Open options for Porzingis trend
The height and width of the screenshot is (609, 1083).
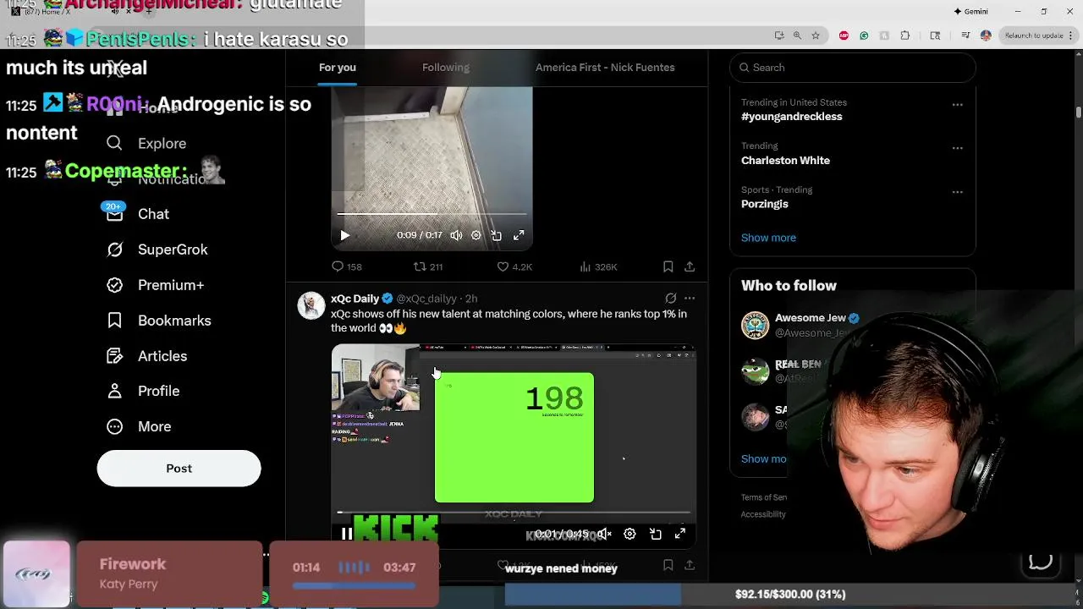point(957,192)
